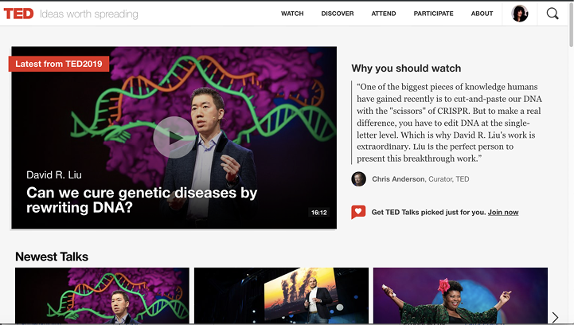Play the featured David R. Liu video
Viewport: 574px width, 325px height.
[x=173, y=137]
